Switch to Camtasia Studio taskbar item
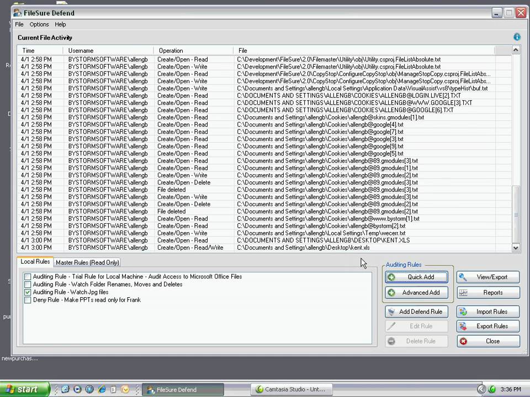The image size is (530, 397). (x=292, y=389)
